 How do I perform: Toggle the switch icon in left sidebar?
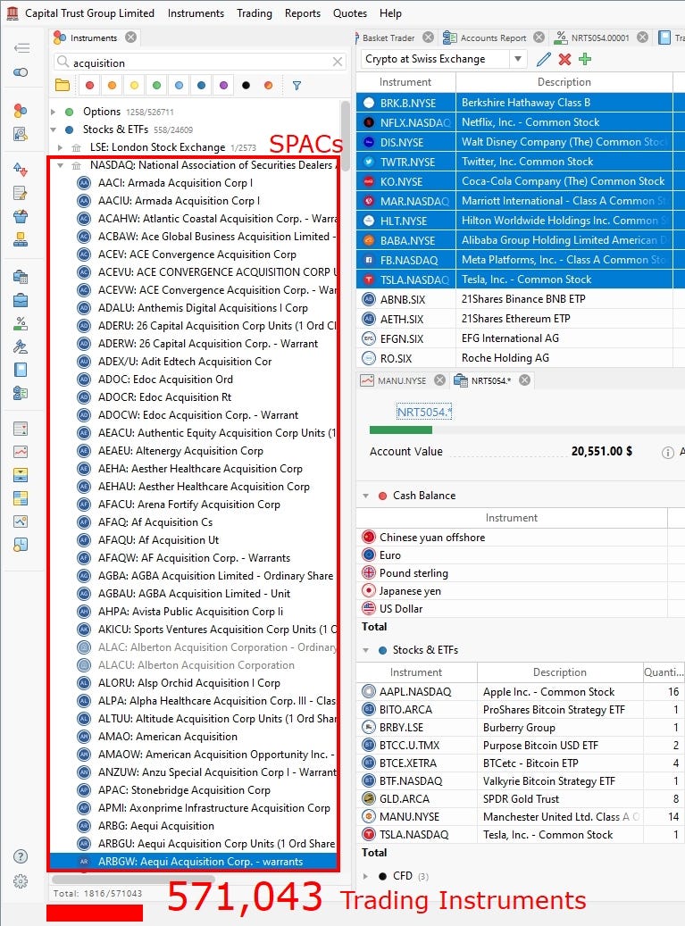coord(21,72)
